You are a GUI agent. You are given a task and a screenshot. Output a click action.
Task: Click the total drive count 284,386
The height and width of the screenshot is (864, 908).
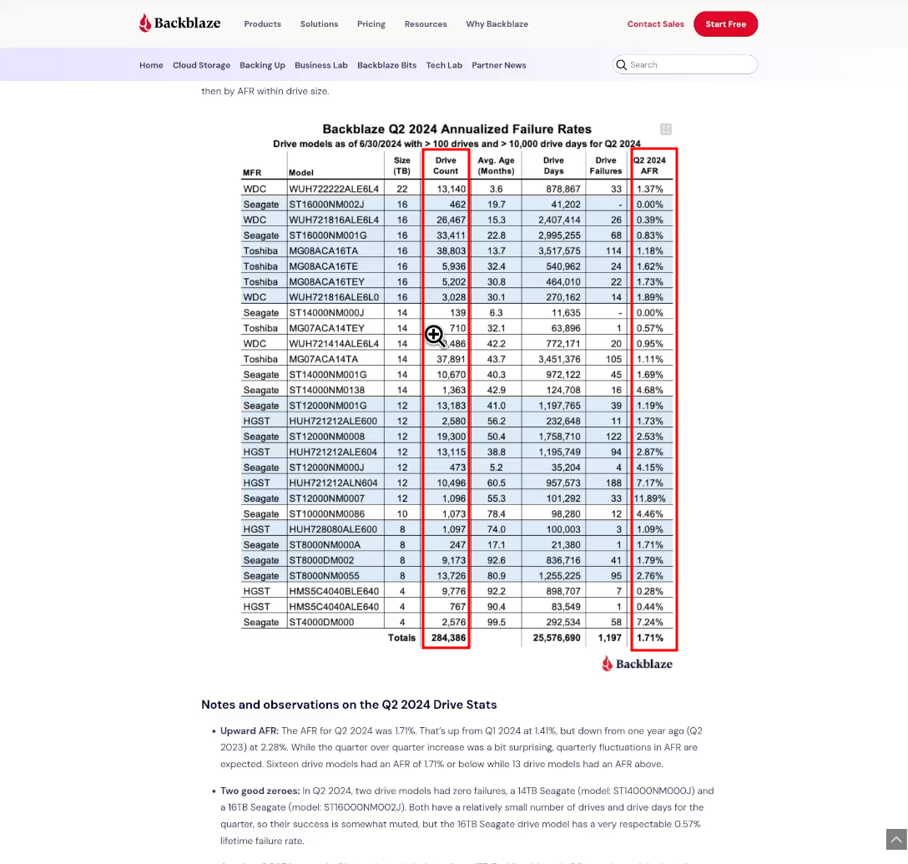(448, 638)
